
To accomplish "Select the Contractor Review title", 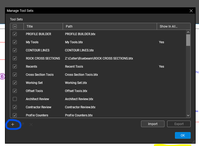I will 39,107.
